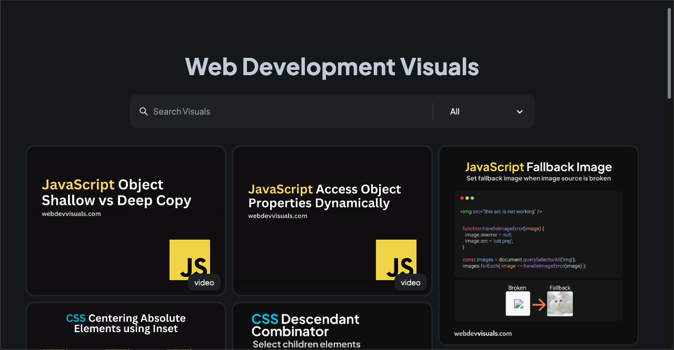Open JavaScript Access Object Properties Dynamically card
674x350 pixels.
[x=332, y=221]
